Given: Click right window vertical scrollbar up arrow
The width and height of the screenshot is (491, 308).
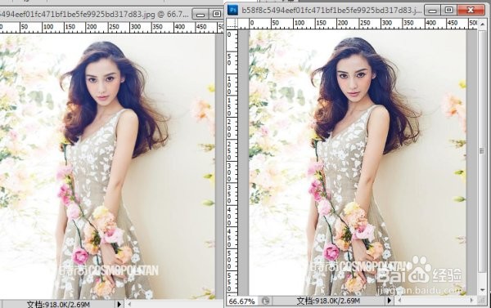Looking at the screenshot, I should point(482,25).
